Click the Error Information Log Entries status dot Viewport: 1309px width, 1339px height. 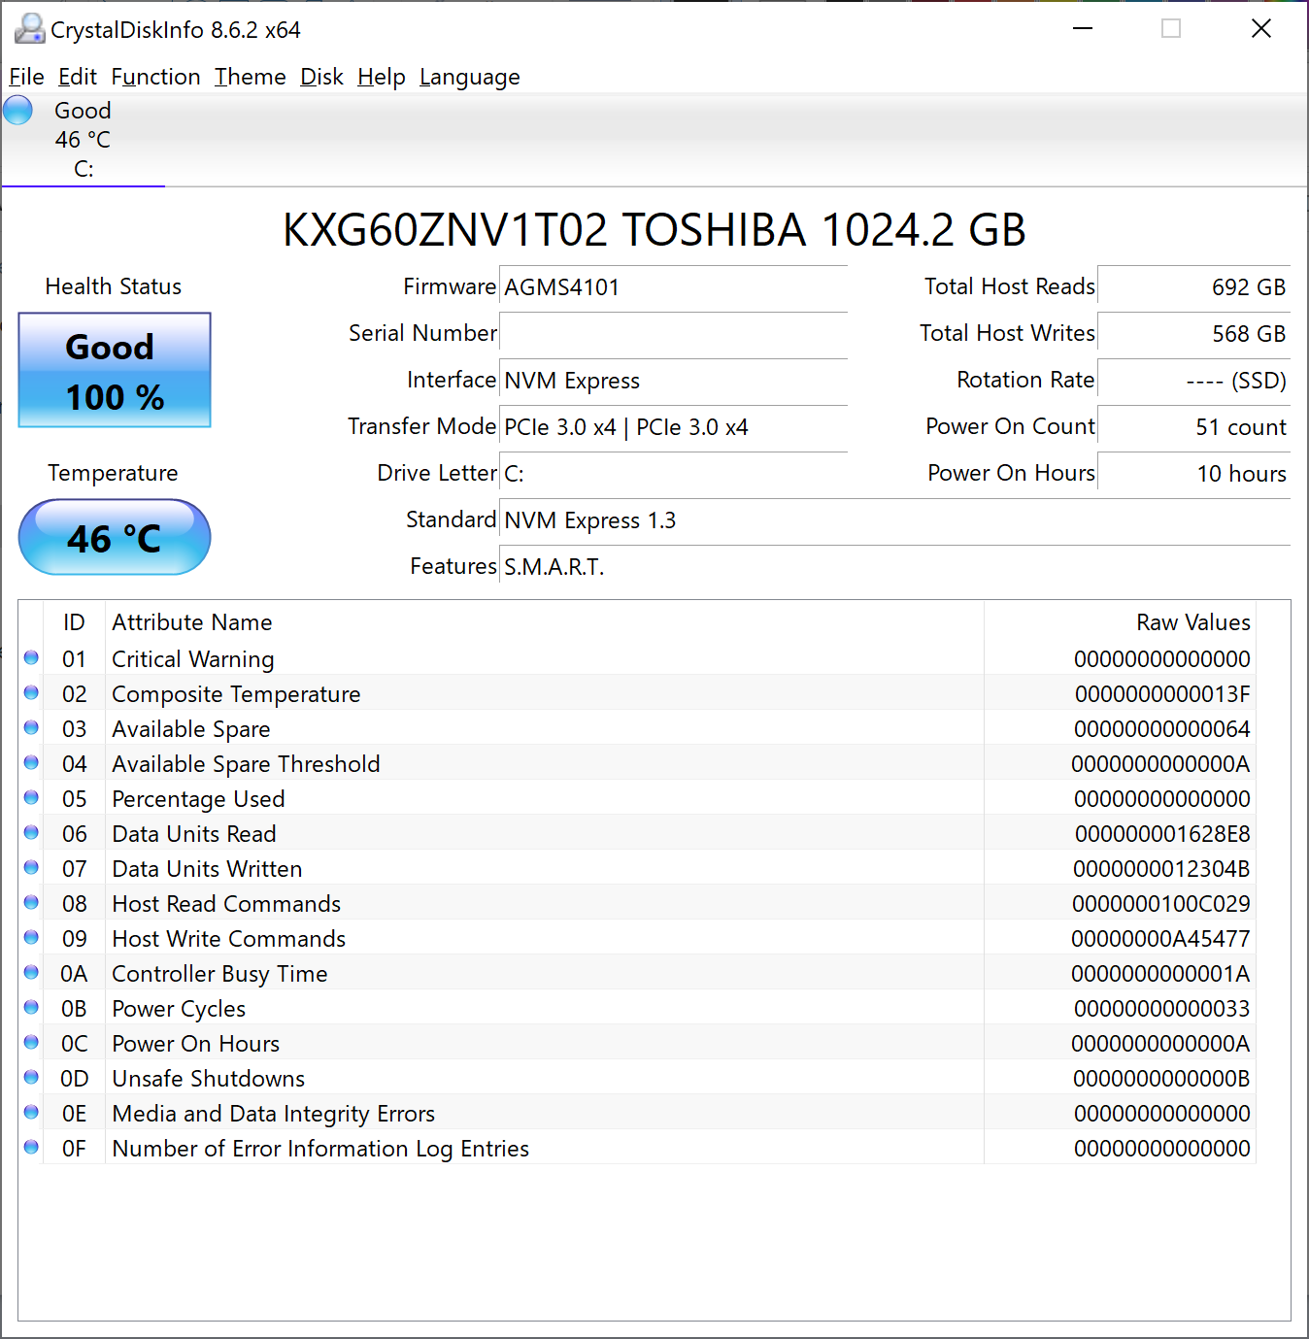pos(31,1147)
